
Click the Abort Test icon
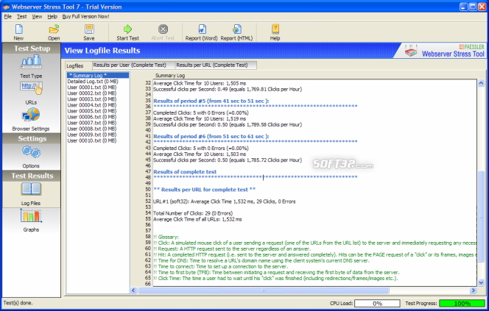163,32
